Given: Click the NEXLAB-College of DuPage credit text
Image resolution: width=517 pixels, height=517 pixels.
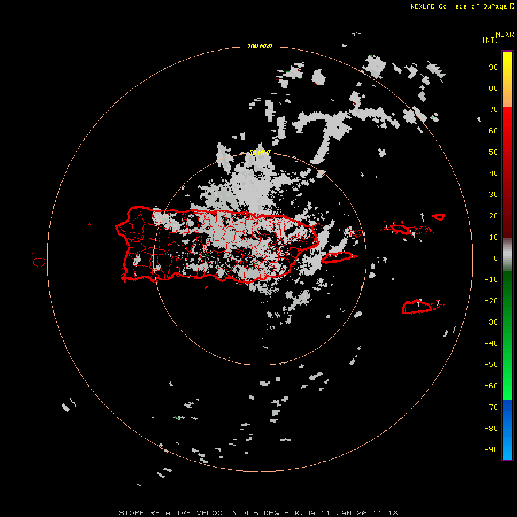Looking at the screenshot, I should tap(462, 6).
